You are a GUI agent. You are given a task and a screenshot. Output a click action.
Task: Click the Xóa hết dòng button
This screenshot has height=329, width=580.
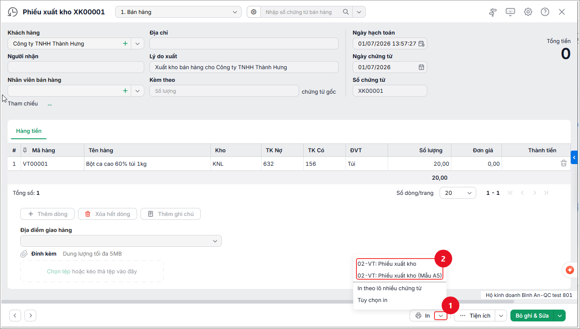[x=107, y=214]
